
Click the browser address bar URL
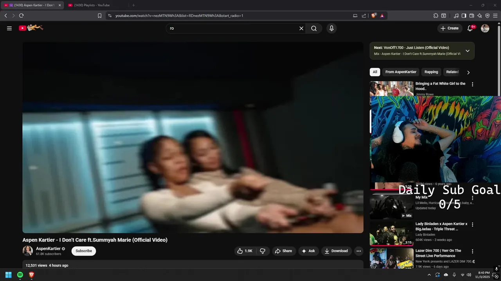point(179,16)
